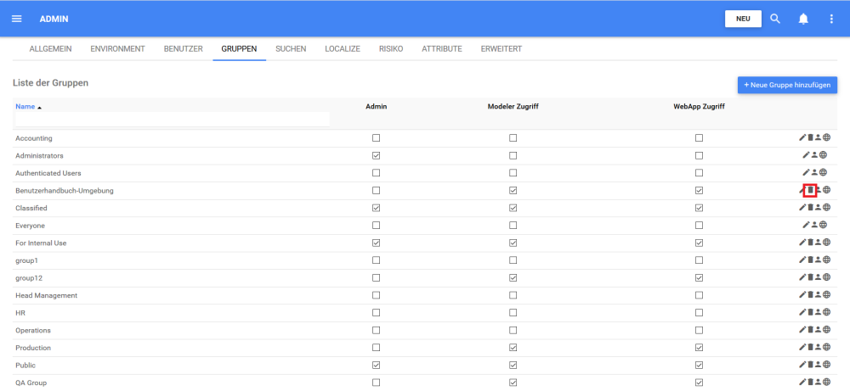
Task: Sort groups by Name column header
Action: point(25,107)
